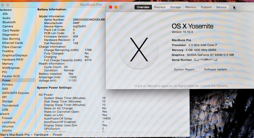Select Ethernet Cards in the sidebar

pyautogui.click(x=12, y=43)
